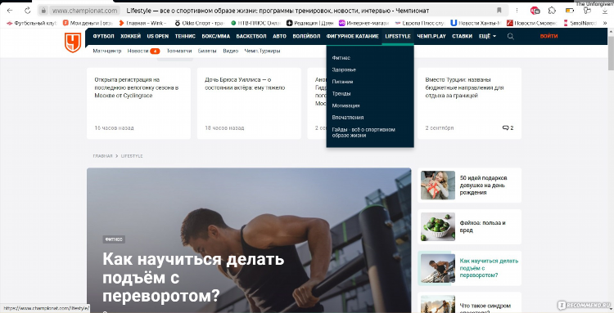Screen dimensions: 614x313
Task: Open Матч-центр in the sub-navigation
Action: 107,51
